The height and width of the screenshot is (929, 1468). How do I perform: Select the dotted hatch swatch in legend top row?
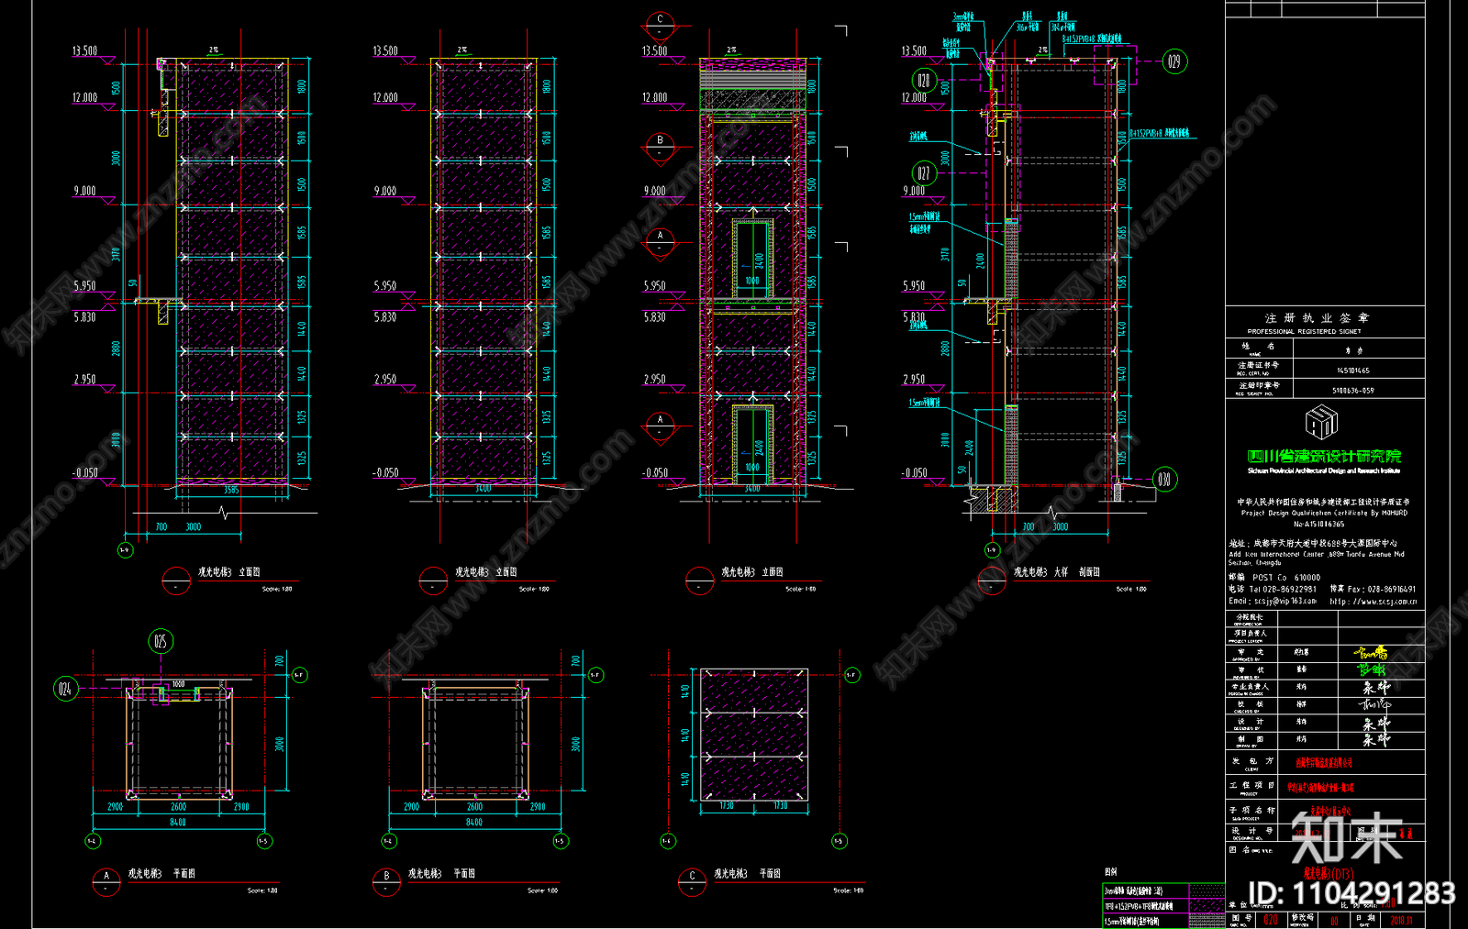click(1207, 890)
